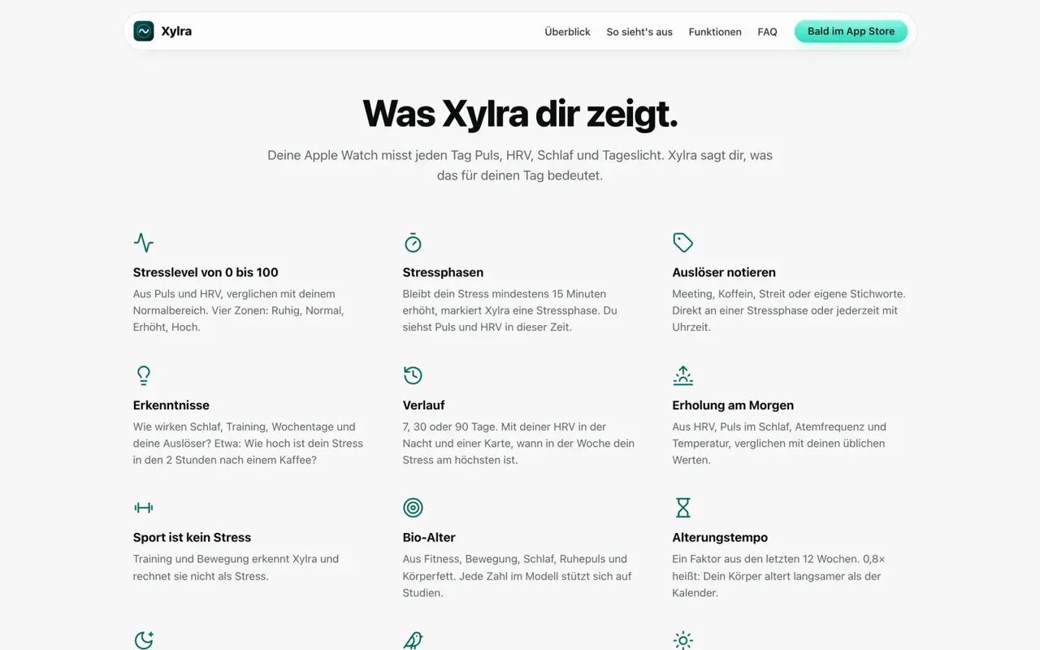Screen dimensions: 1040x650
Task: Click the text starting 'Aus Fitness, Bewegung, Schlaf'
Action: pyautogui.click(x=517, y=576)
